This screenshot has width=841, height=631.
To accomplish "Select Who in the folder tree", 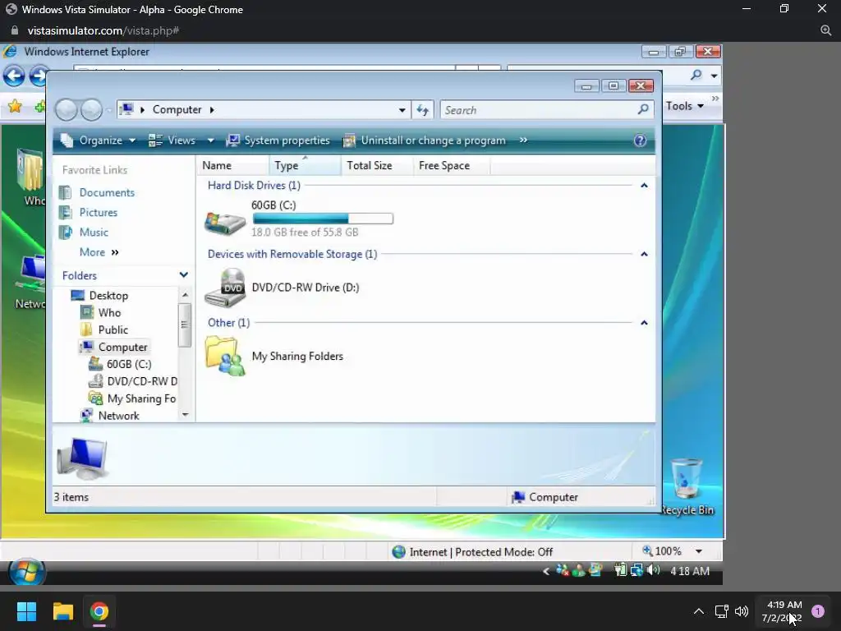I will pyautogui.click(x=109, y=313).
